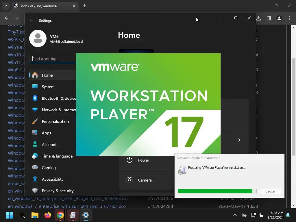Click the VMware Workstation Player splash
Screen dimensions: 296x222
(x=148, y=104)
